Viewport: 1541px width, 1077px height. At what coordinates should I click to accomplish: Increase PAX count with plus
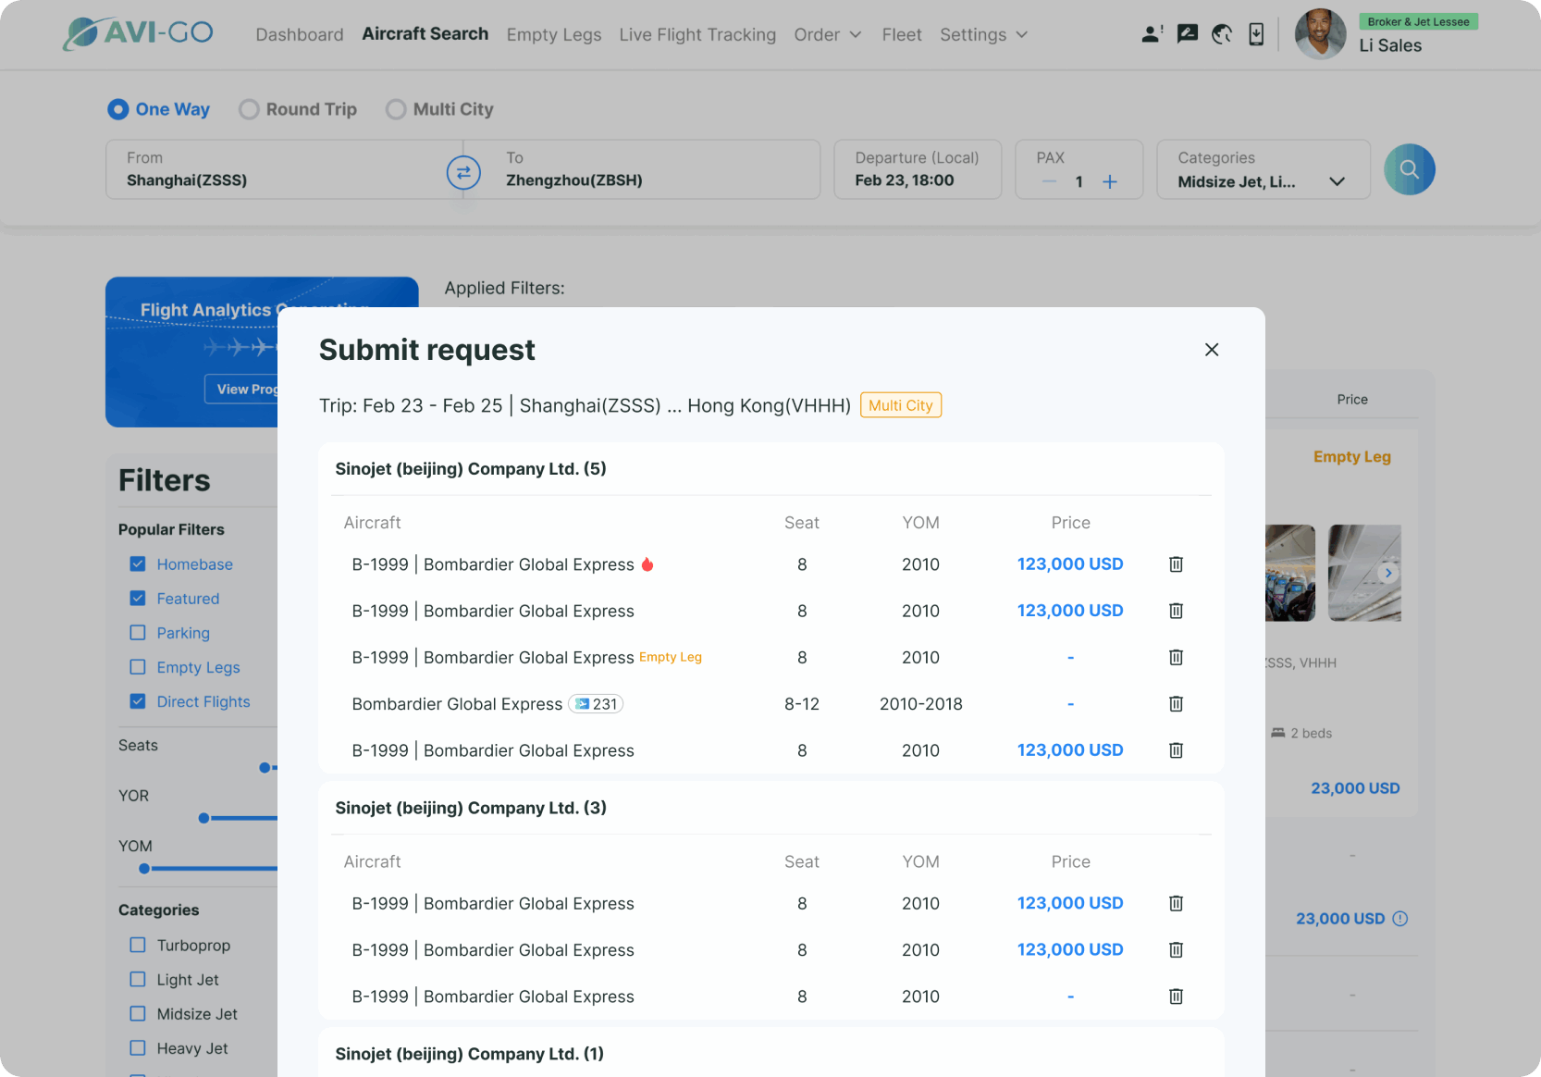(1110, 181)
